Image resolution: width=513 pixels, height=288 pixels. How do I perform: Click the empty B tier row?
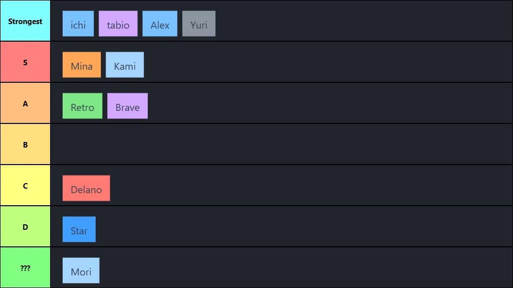point(281,145)
